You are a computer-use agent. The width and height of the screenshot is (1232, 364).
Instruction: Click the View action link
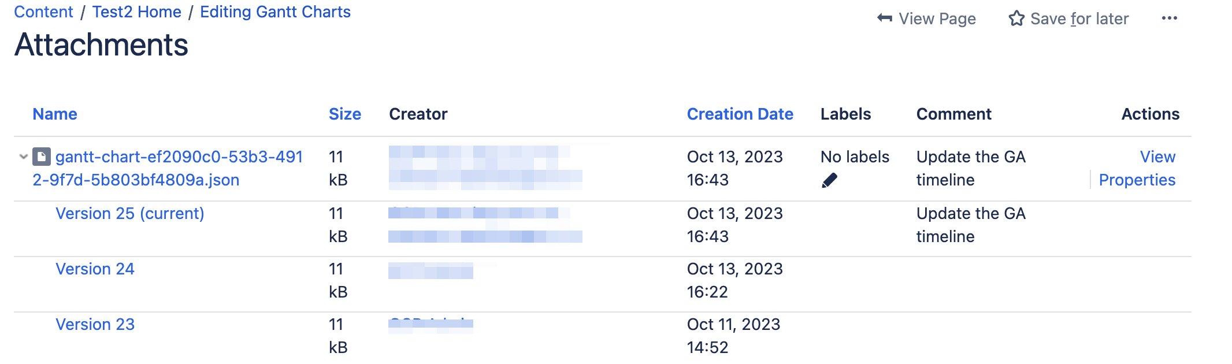(x=1157, y=157)
